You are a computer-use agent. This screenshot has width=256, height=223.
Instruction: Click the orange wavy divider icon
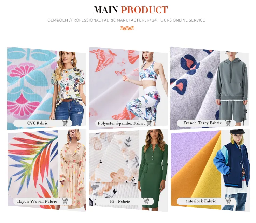pos(127,28)
